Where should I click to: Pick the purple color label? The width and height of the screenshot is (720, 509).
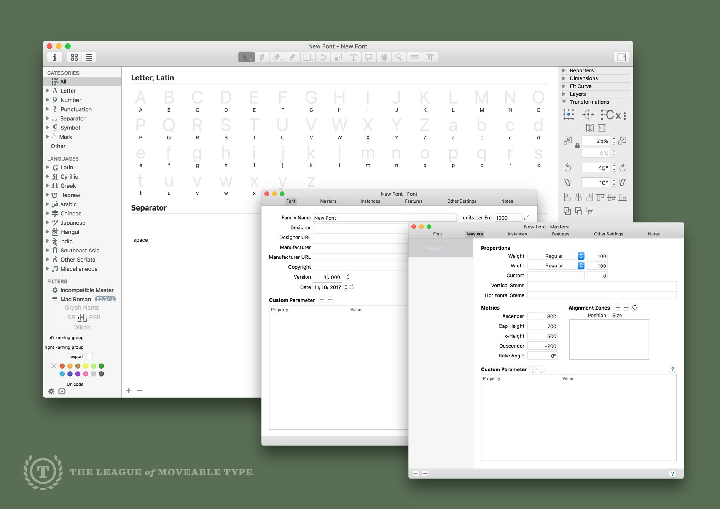click(x=78, y=374)
